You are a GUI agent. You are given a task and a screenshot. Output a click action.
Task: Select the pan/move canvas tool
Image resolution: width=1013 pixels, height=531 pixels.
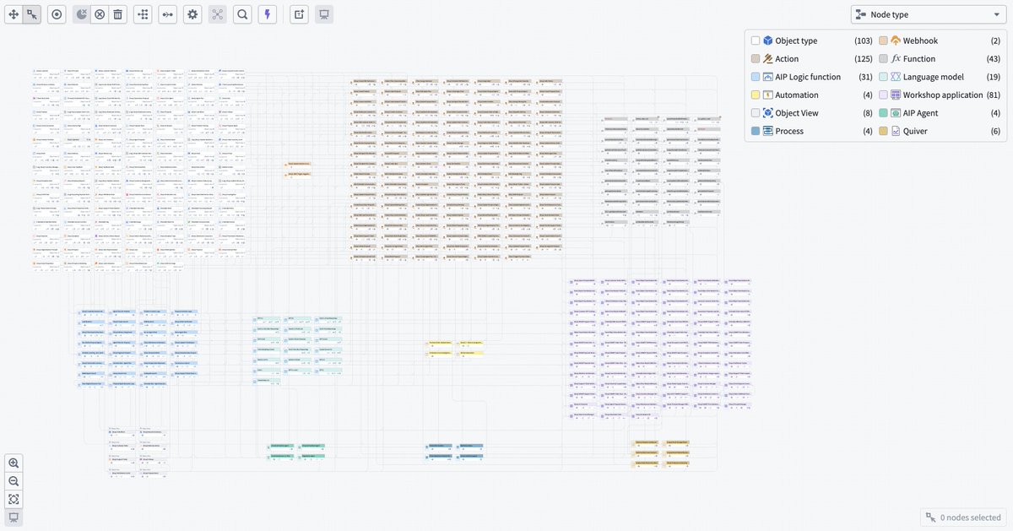click(14, 14)
